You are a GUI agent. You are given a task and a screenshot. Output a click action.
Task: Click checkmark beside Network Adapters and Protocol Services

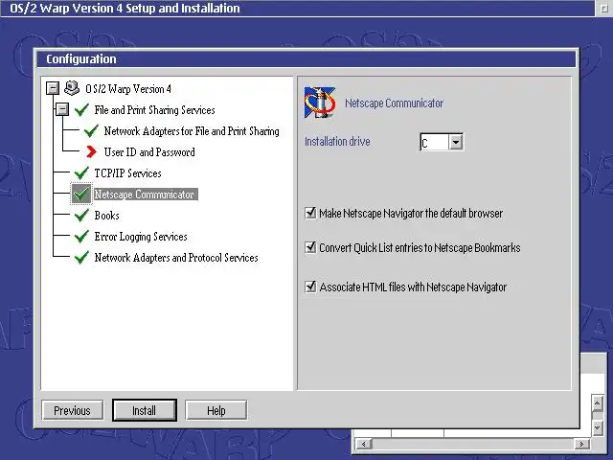(x=81, y=258)
